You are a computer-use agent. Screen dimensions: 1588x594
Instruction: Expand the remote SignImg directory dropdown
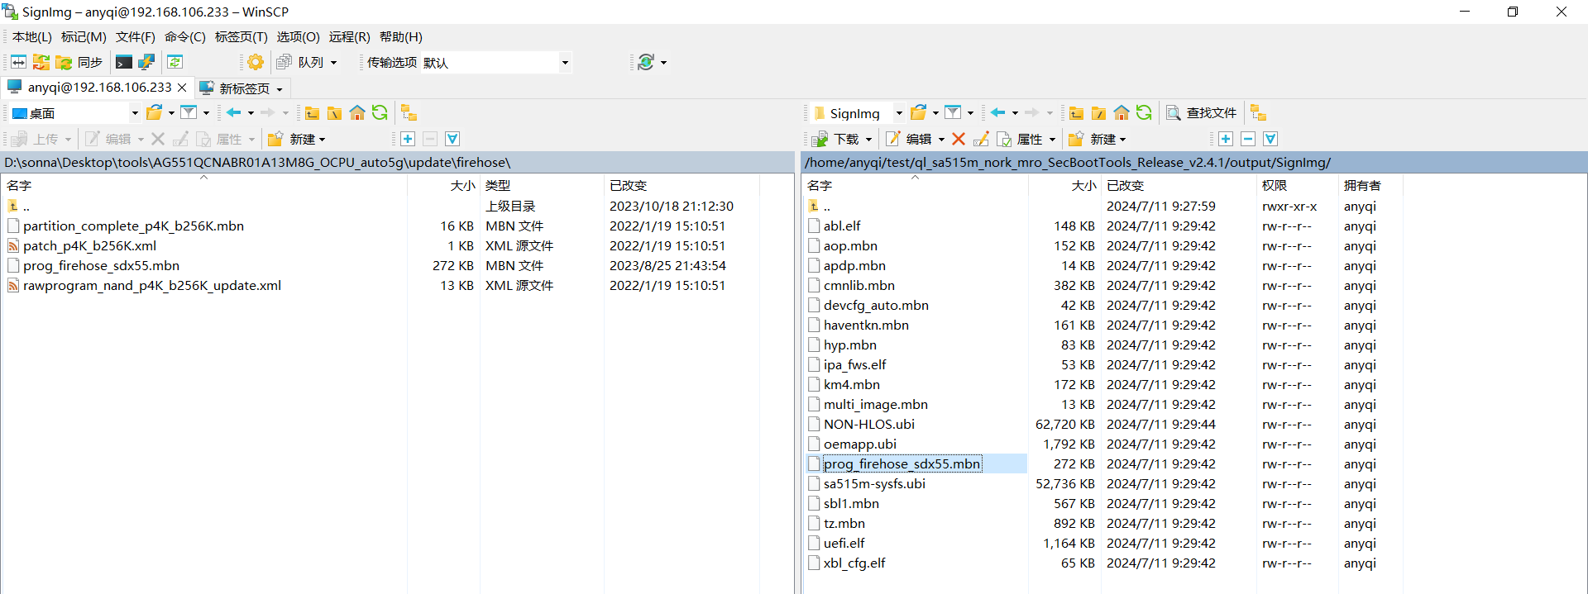pos(899,113)
